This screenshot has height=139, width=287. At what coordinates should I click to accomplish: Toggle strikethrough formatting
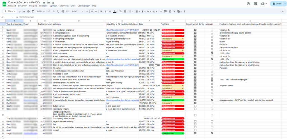110,11
